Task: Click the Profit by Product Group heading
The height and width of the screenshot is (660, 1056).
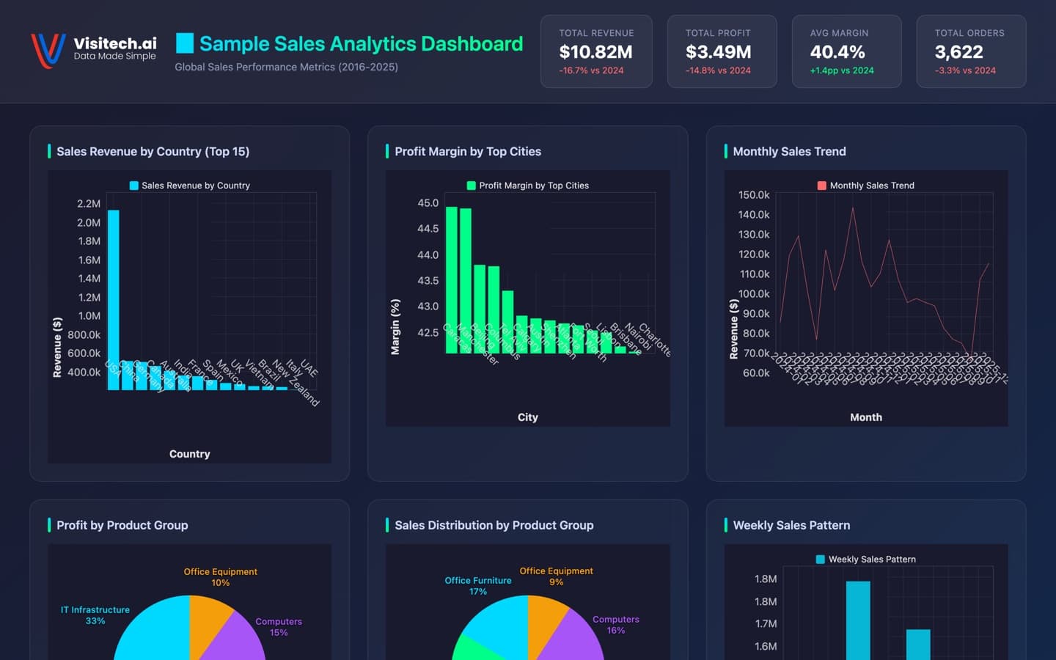Action: point(122,526)
